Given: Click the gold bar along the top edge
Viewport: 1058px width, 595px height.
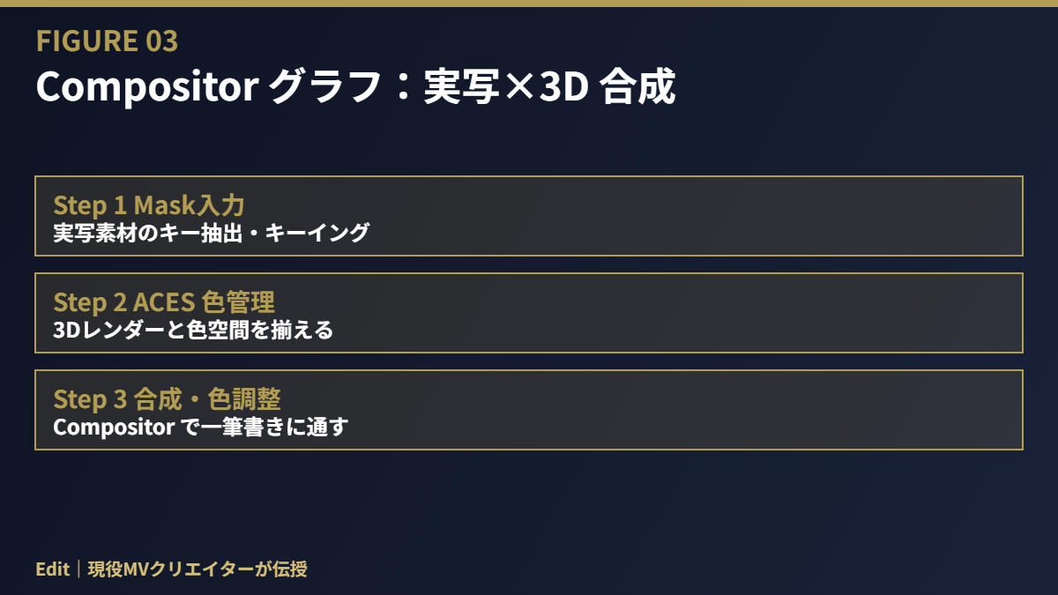Looking at the screenshot, I should tap(529, 4).
